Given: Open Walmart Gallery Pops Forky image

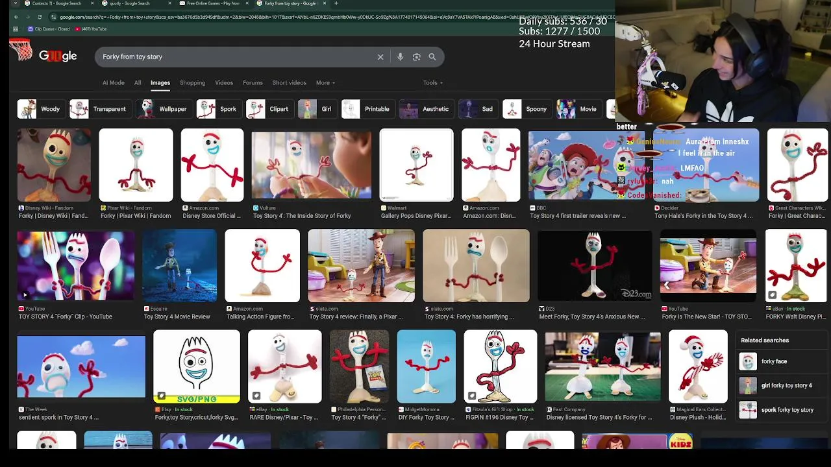Looking at the screenshot, I should point(417,165).
